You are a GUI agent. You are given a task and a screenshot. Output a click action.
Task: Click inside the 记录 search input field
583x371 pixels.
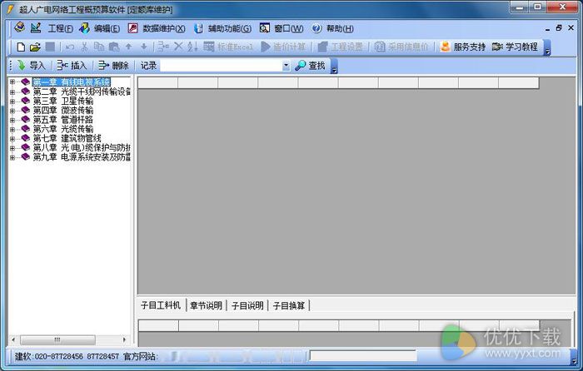point(222,66)
